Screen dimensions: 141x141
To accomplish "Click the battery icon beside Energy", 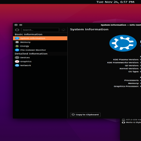I will coord(17,46).
